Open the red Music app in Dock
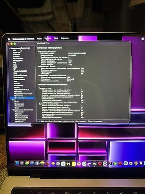Screen dimensions: 145x194 tap(48, 164)
